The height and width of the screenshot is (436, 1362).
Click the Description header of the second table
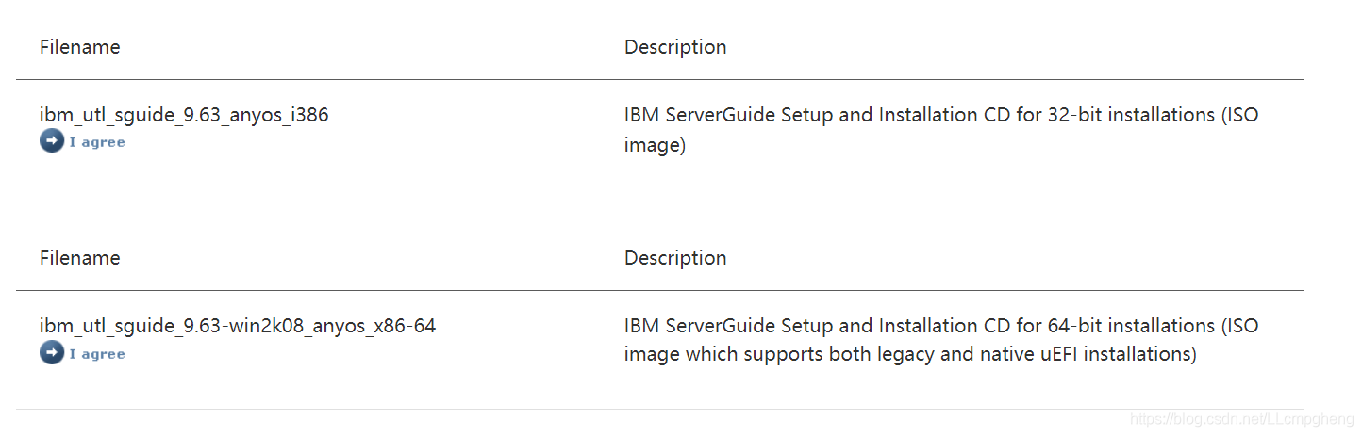click(x=674, y=258)
